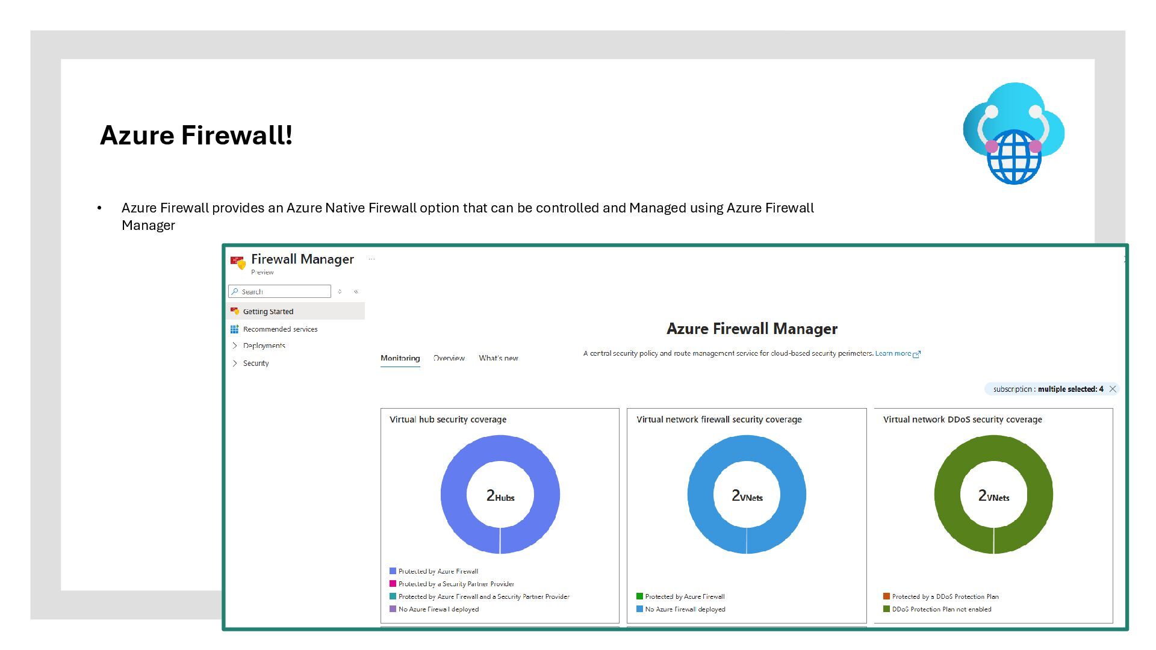Screen dimensions: 1156x650
Task: Click the up-down sort icon beside the search box
Action: point(340,292)
